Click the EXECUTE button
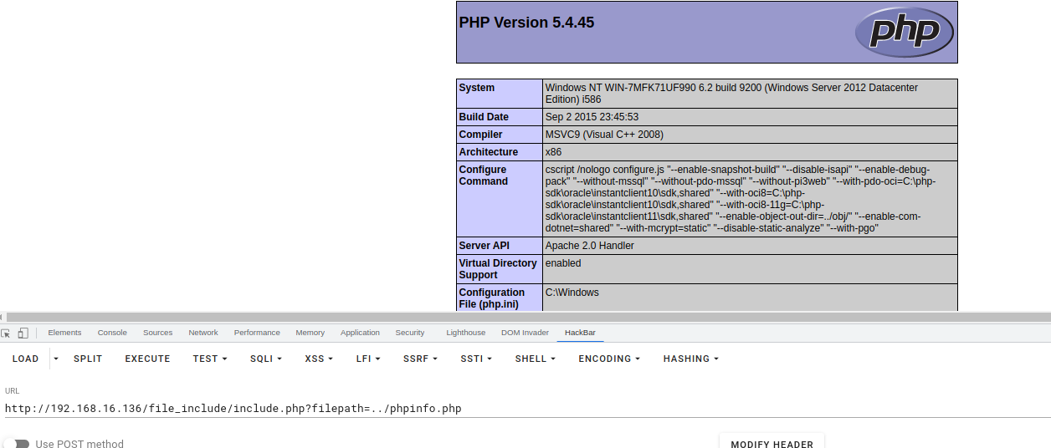The image size is (1051, 448). (147, 359)
